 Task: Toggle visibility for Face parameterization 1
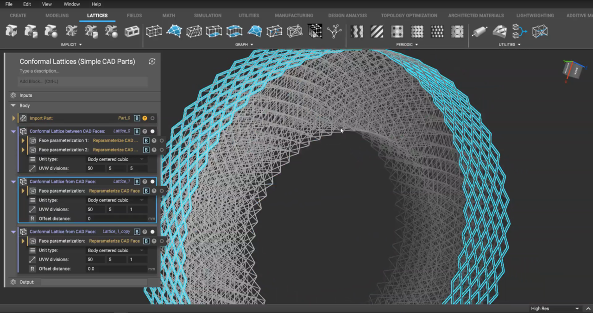pos(162,140)
